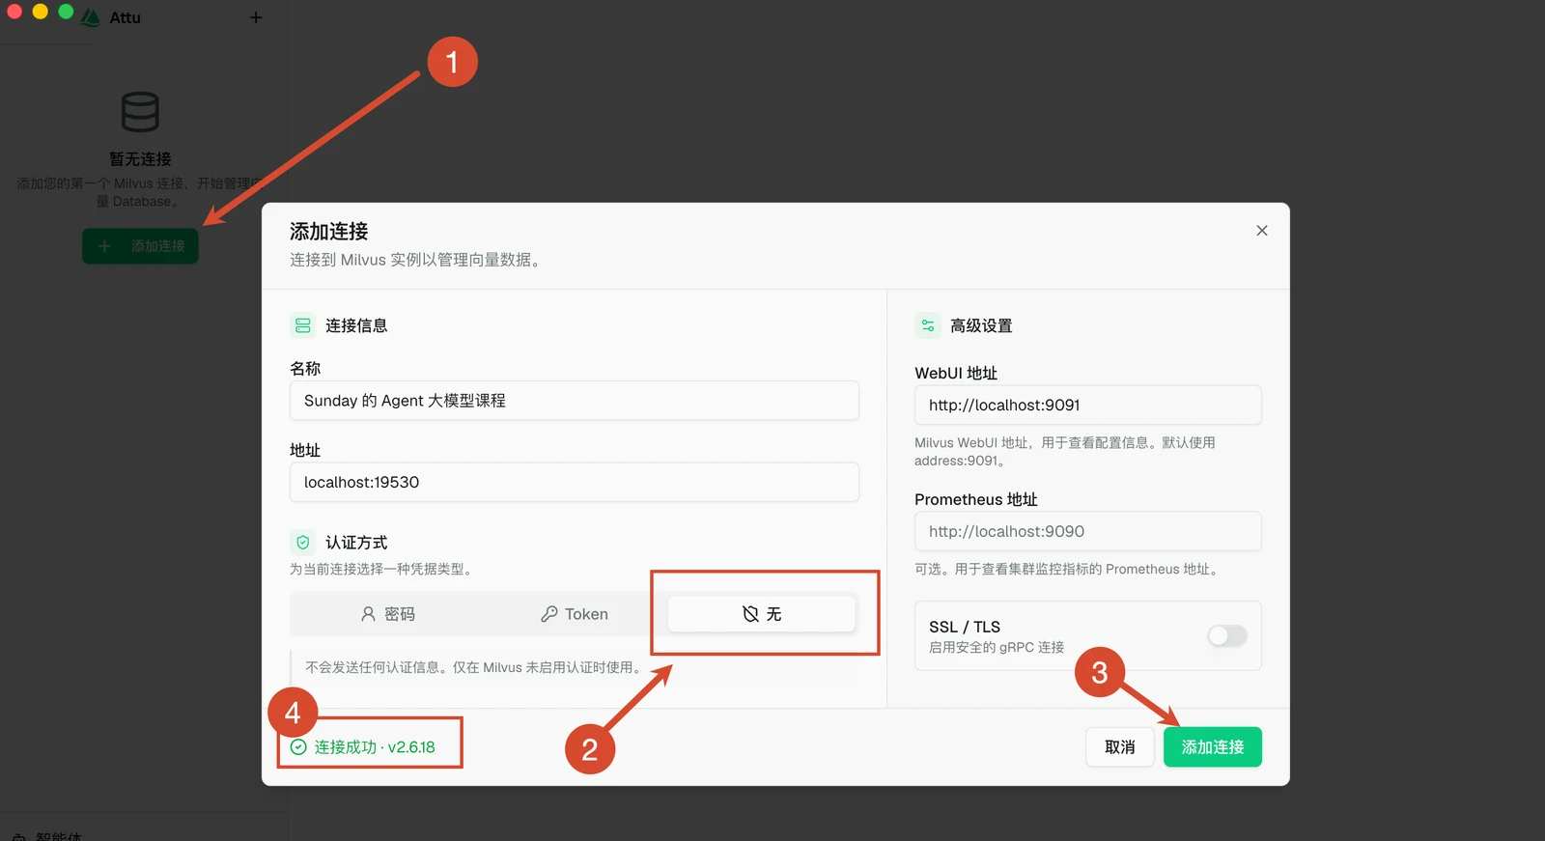This screenshot has width=1545, height=841.
Task: Click the macOS yellow minimize window button
Action: click(40, 12)
